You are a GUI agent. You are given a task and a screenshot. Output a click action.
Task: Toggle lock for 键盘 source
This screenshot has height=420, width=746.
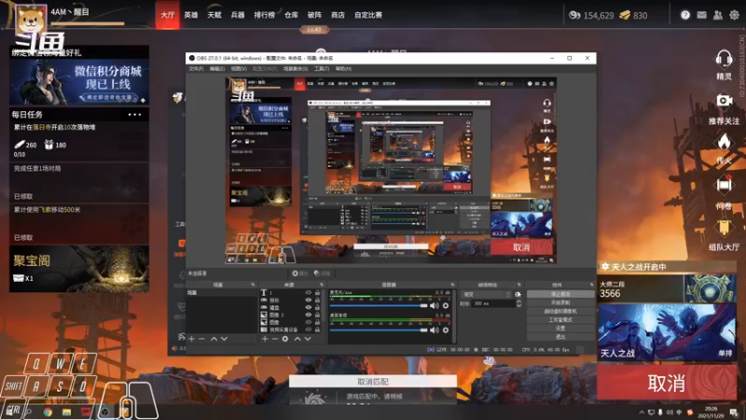tap(317, 308)
